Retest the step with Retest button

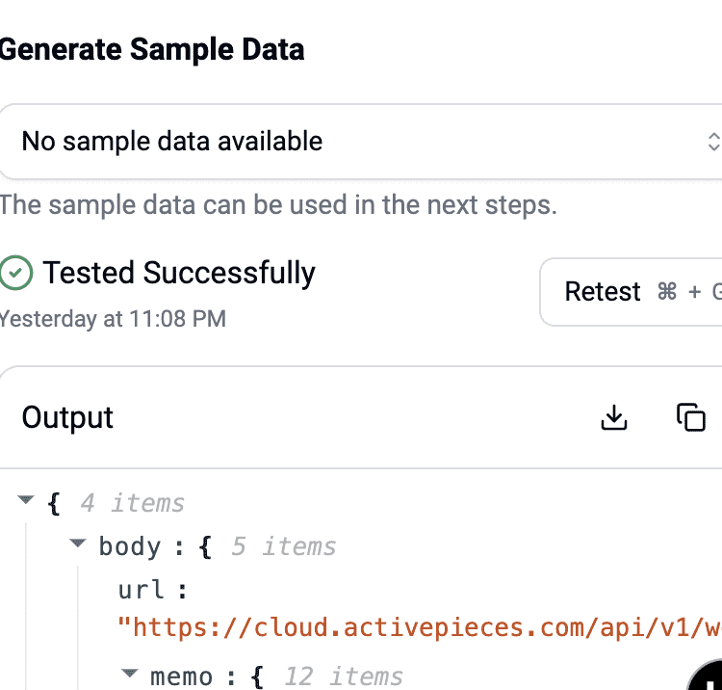pos(631,292)
